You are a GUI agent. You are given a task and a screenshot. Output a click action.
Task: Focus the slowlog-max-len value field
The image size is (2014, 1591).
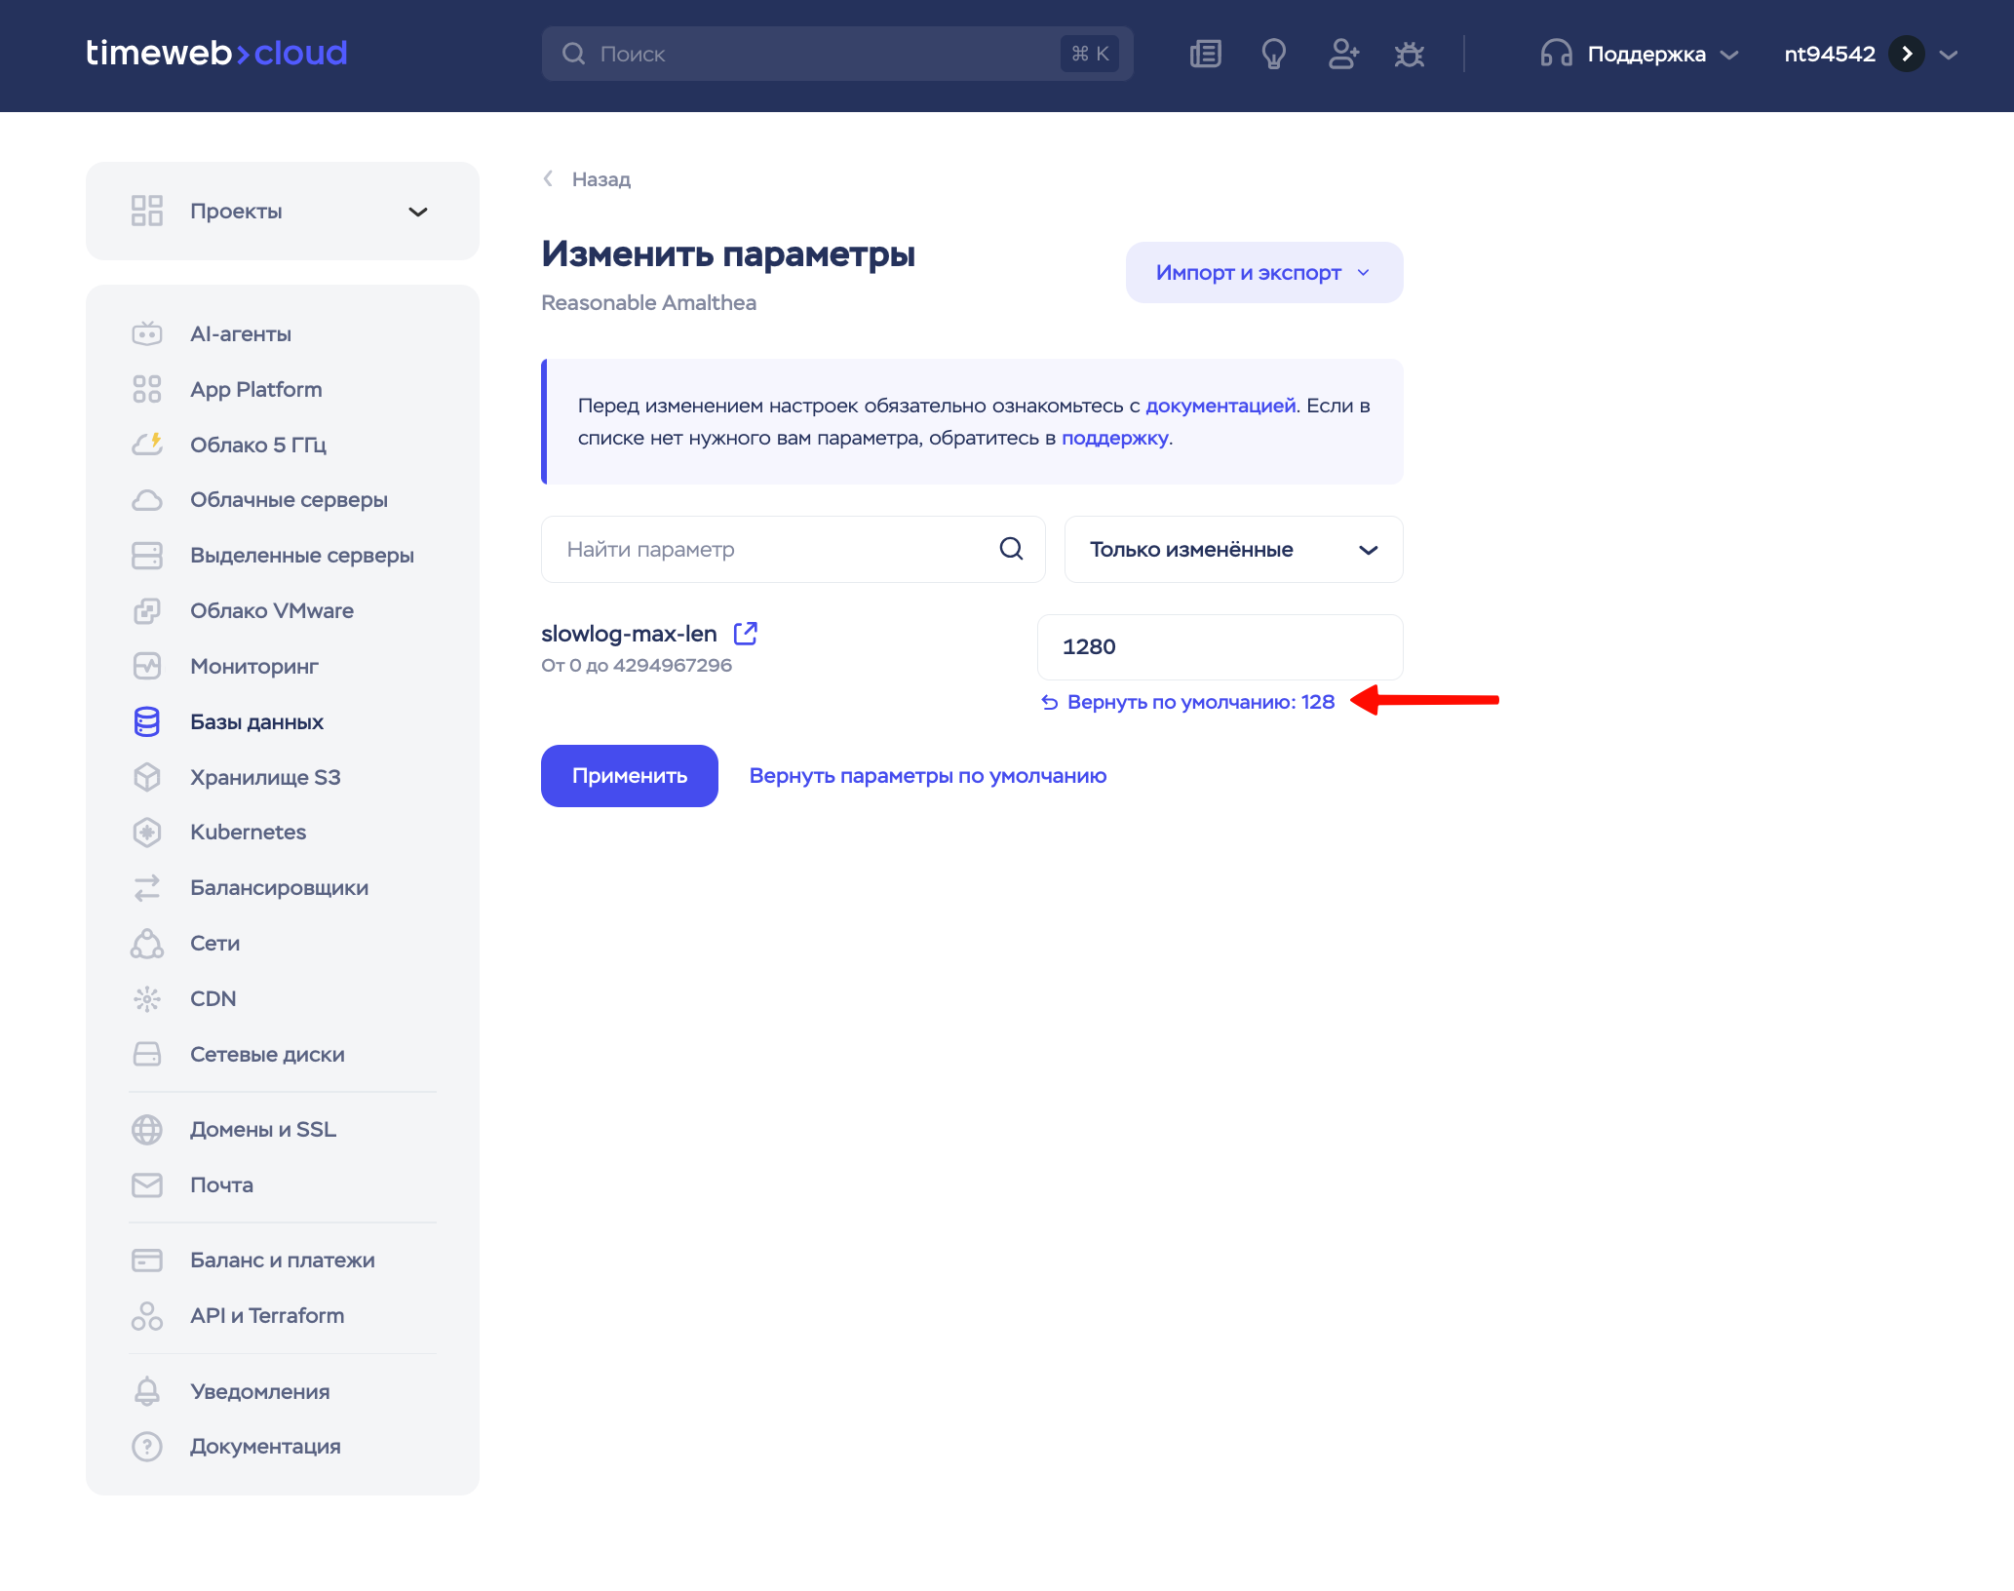click(1220, 647)
